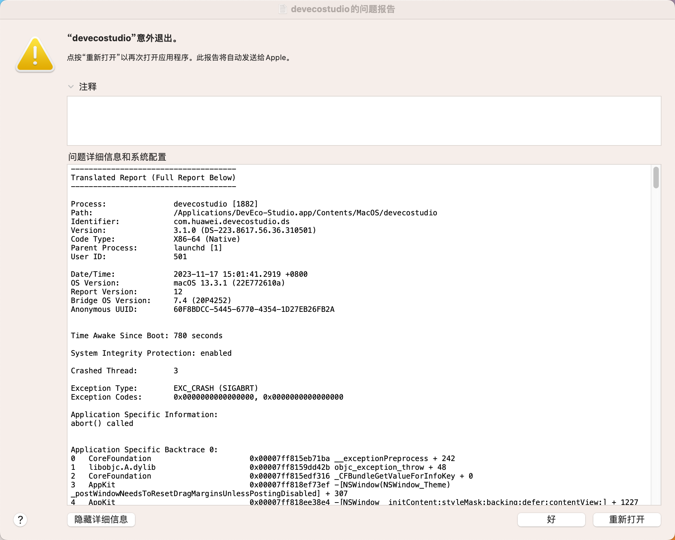Click the exception type 'EXC_CRASH (SIGABRT)'

[x=216, y=388]
